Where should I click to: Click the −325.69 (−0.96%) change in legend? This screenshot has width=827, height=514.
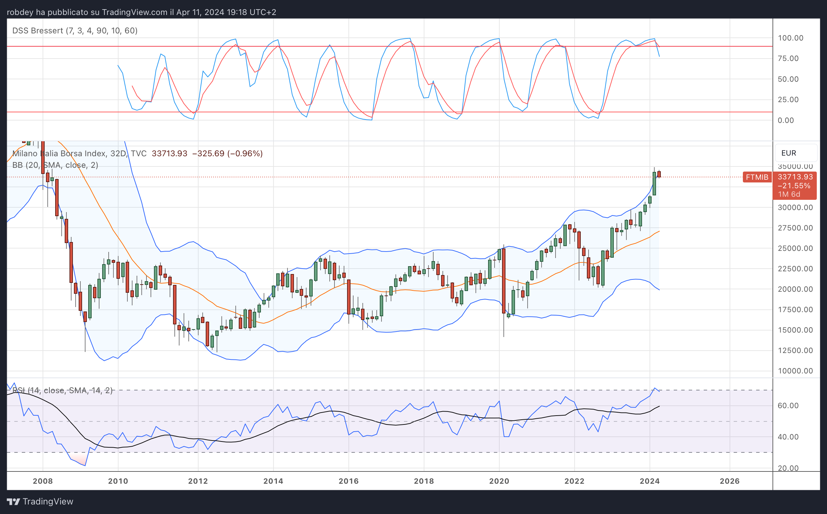(x=228, y=154)
